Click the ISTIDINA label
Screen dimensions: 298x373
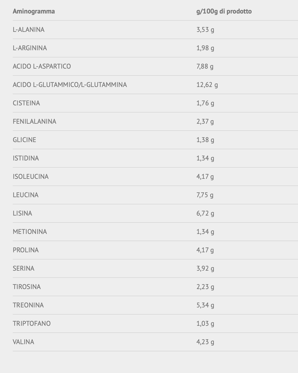26,158
